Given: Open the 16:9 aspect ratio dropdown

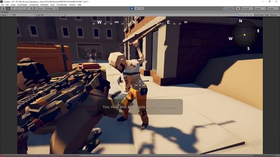Looking at the screenshot, I should (23, 15).
